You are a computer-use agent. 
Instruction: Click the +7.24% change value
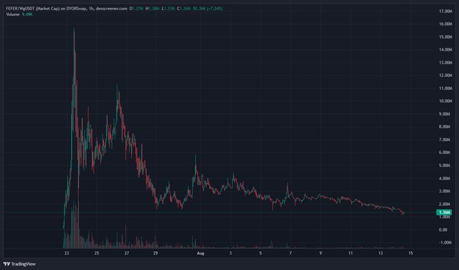[x=215, y=9]
